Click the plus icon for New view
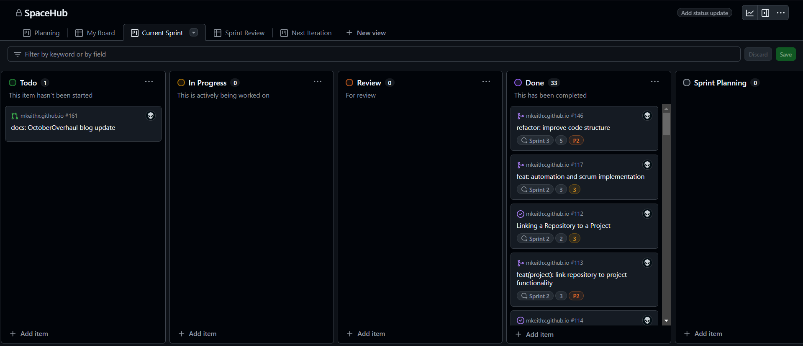The height and width of the screenshot is (346, 803). (x=349, y=33)
